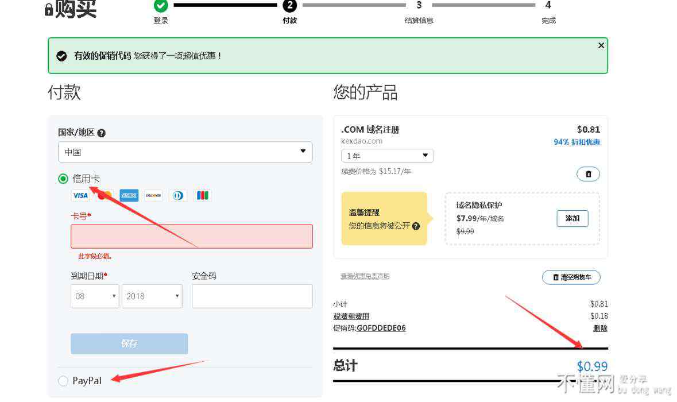Screen dimensions: 677x402
Task: Click the $0.99 total amount
Action: click(x=592, y=366)
